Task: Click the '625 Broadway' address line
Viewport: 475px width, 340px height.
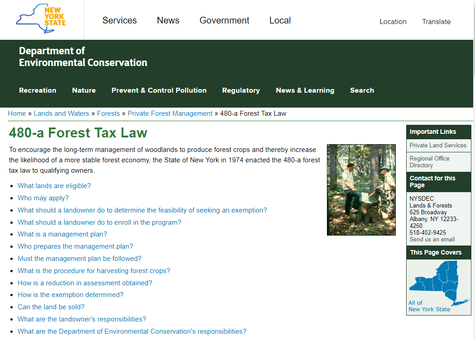Action: pos(428,212)
